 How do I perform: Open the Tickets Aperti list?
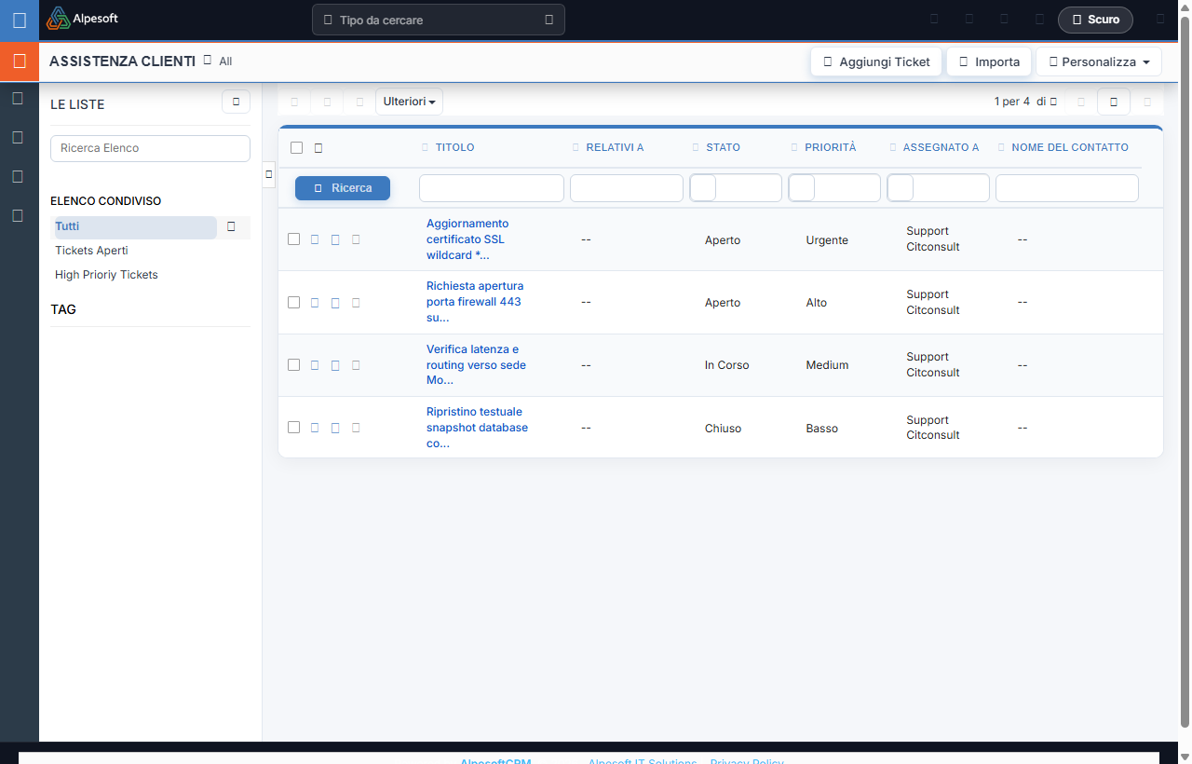click(x=91, y=251)
